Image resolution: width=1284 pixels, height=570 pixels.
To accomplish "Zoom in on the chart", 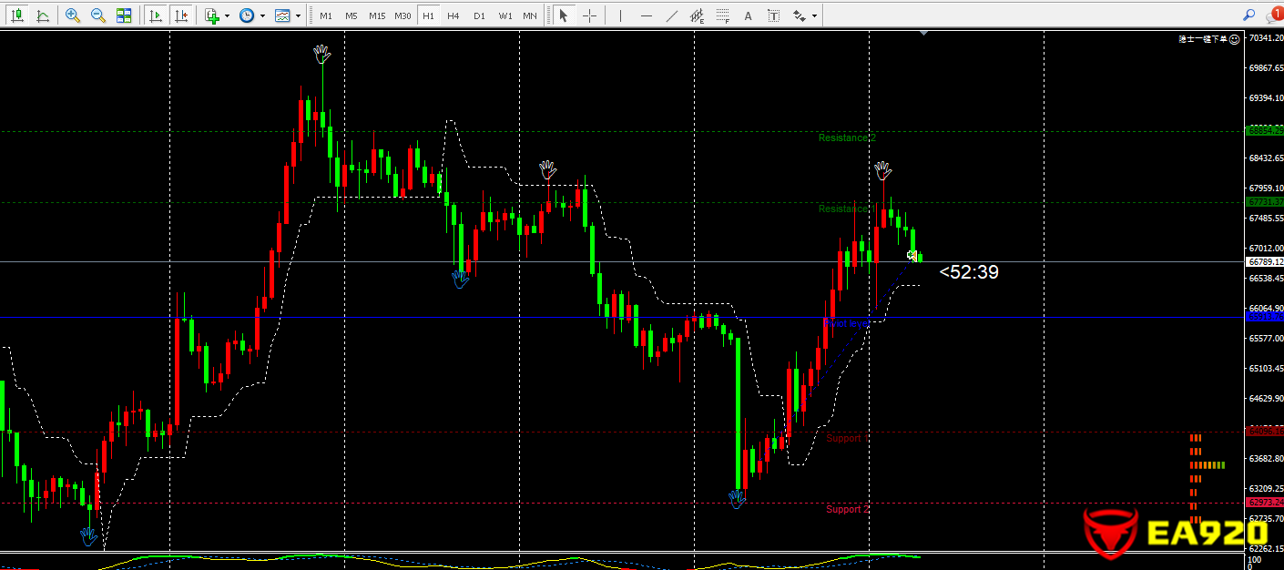I will 73,15.
